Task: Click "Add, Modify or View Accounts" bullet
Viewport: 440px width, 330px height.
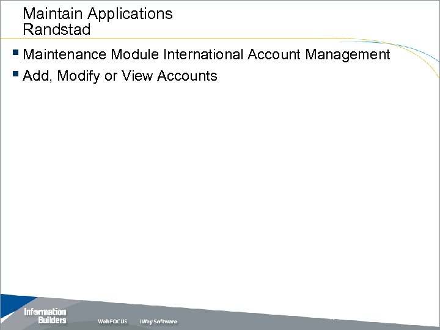Action: [x=120, y=76]
